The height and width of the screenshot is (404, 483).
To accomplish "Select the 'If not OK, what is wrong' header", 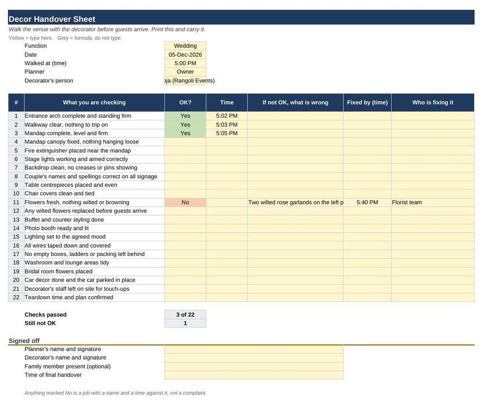I will click(295, 103).
